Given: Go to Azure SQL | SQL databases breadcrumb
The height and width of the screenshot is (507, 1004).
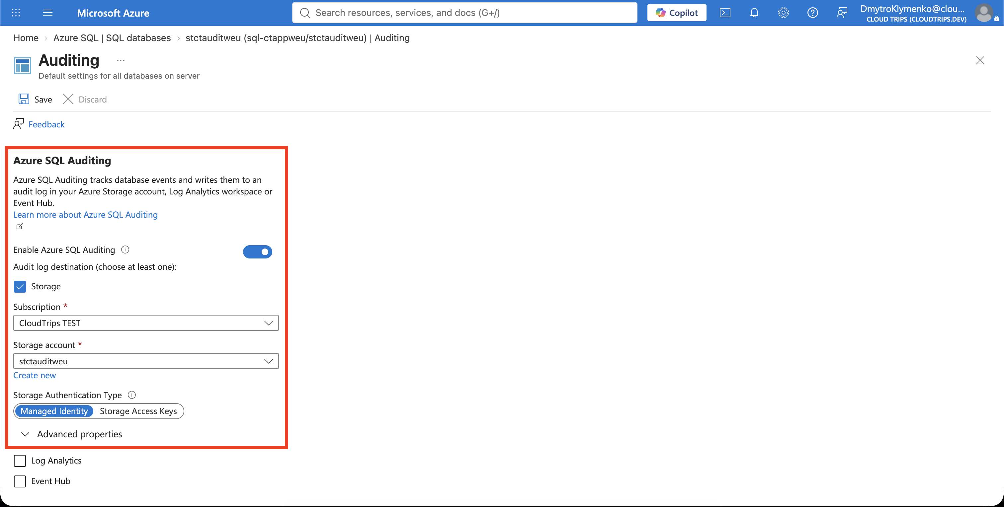Looking at the screenshot, I should [x=112, y=38].
